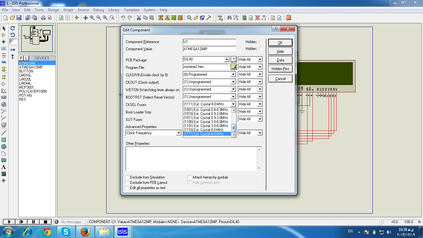Click the Hidden Pins button
423x238 pixels.
(x=280, y=69)
